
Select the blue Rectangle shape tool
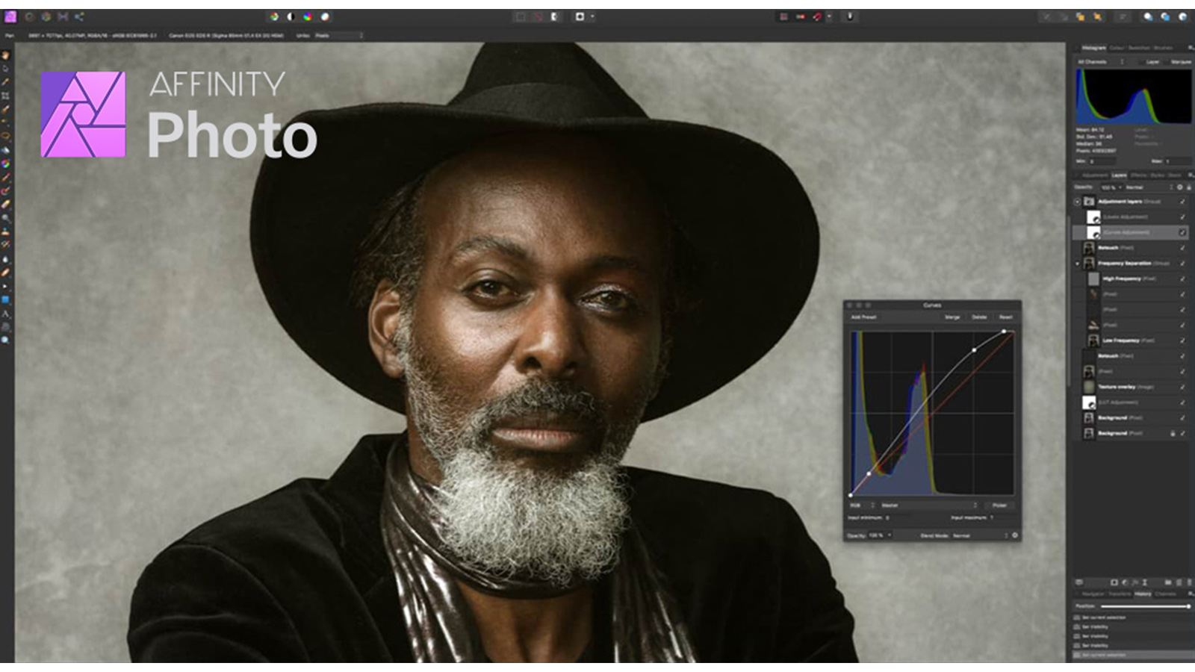tap(5, 300)
